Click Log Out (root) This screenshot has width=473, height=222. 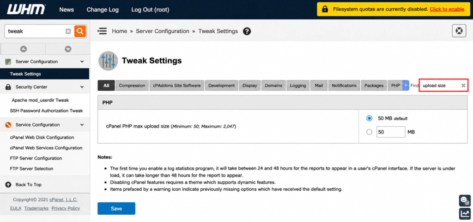pos(150,10)
